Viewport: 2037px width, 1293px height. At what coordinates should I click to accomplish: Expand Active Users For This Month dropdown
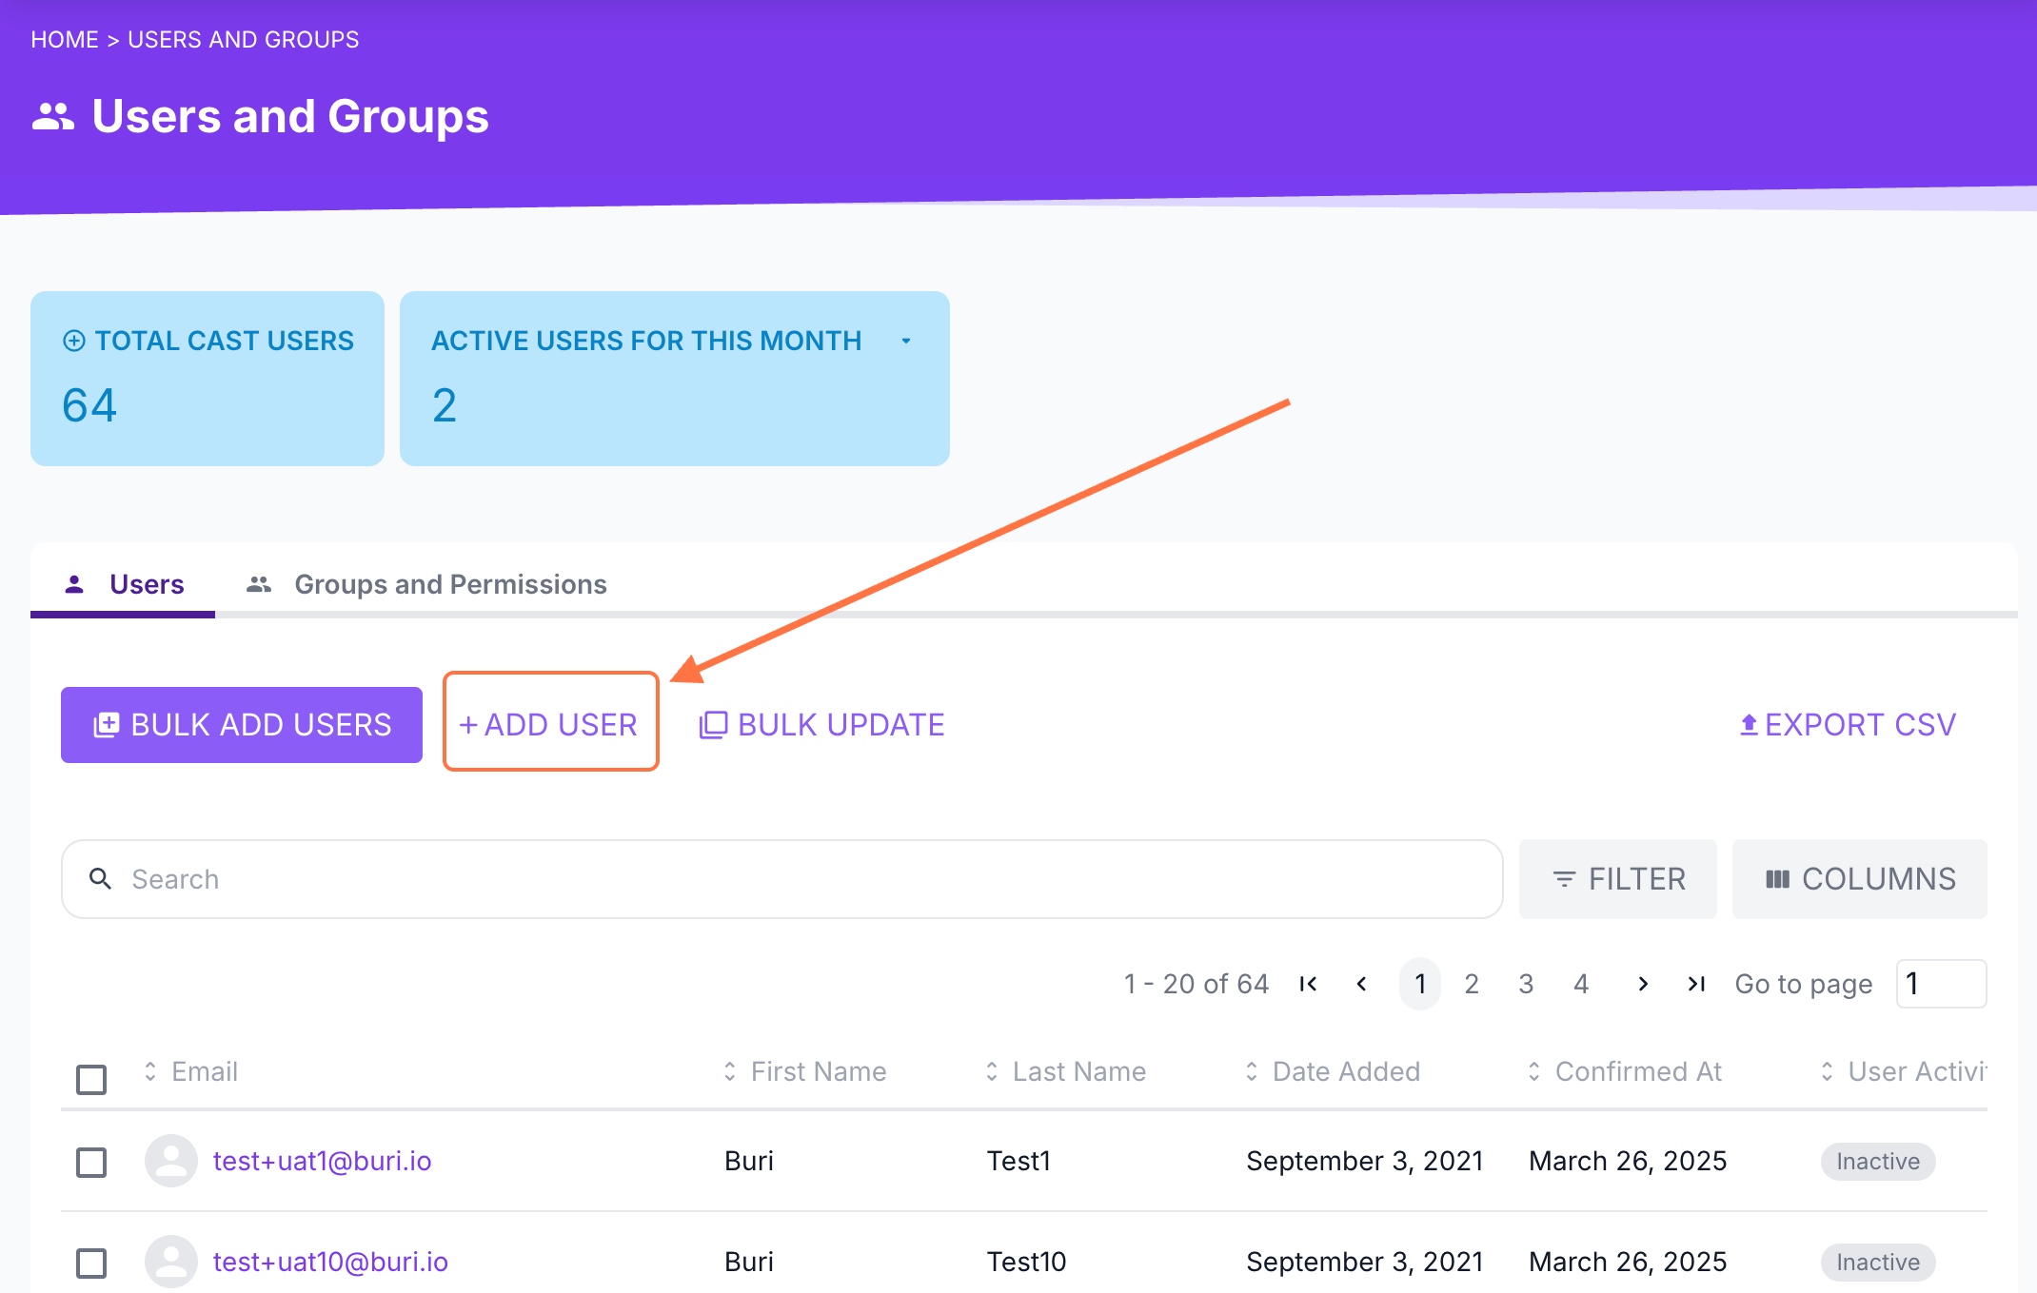[906, 341]
